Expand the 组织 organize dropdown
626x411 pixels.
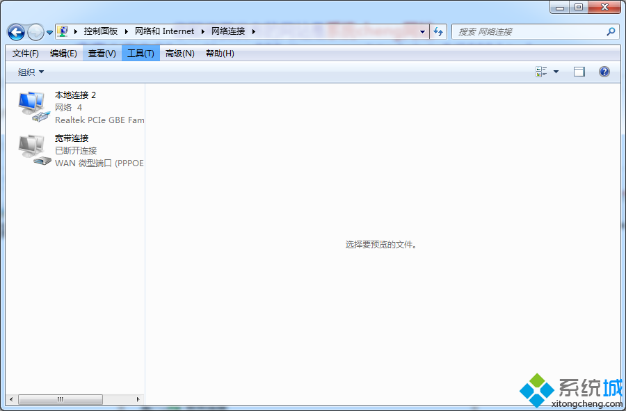click(31, 72)
